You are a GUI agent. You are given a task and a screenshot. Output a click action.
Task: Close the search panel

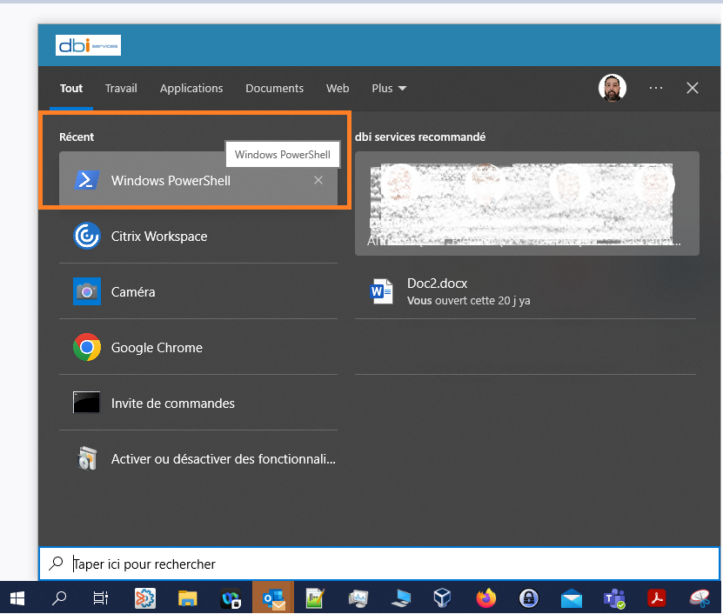point(692,88)
